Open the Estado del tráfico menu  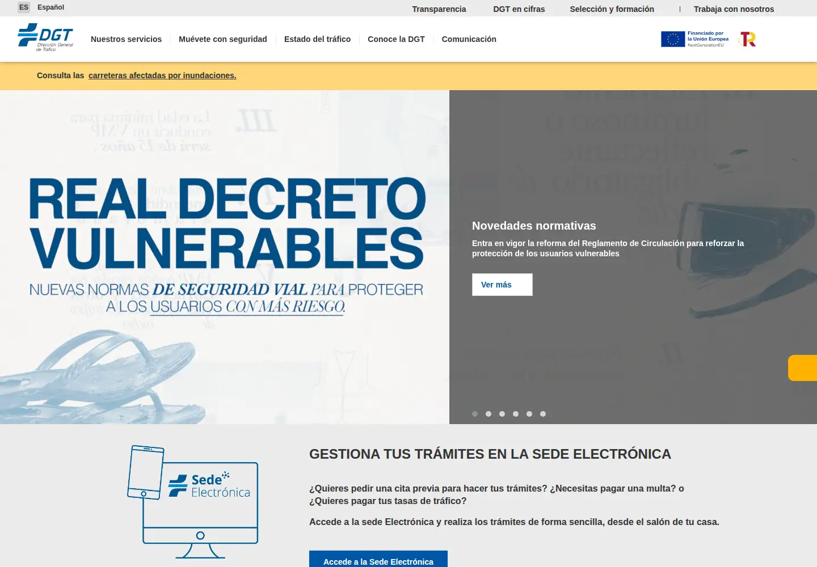pos(317,39)
